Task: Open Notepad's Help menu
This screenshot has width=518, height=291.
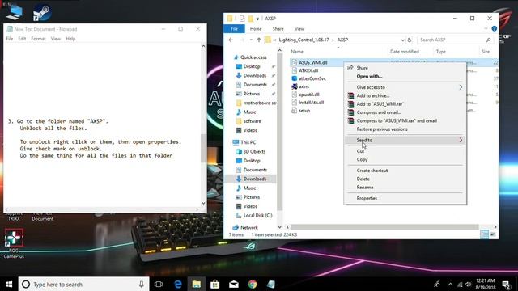Action: coord(70,39)
